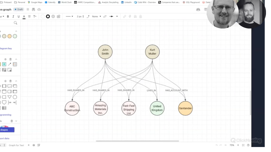Open the import data link
Image resolution: width=271 pixels, height=152 pixels.
(x=4, y=138)
